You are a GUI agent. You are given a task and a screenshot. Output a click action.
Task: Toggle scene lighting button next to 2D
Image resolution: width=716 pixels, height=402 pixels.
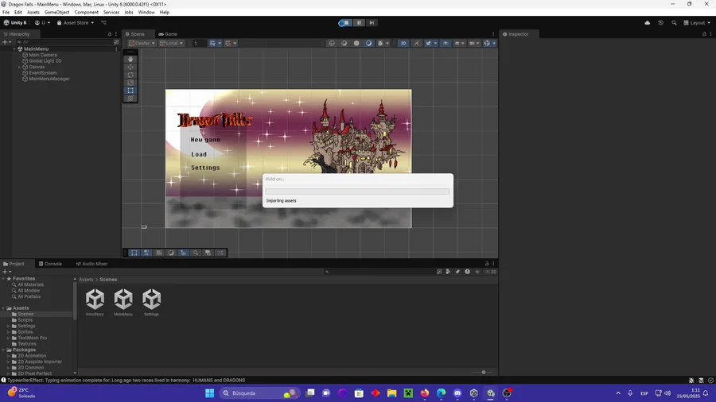click(416, 44)
